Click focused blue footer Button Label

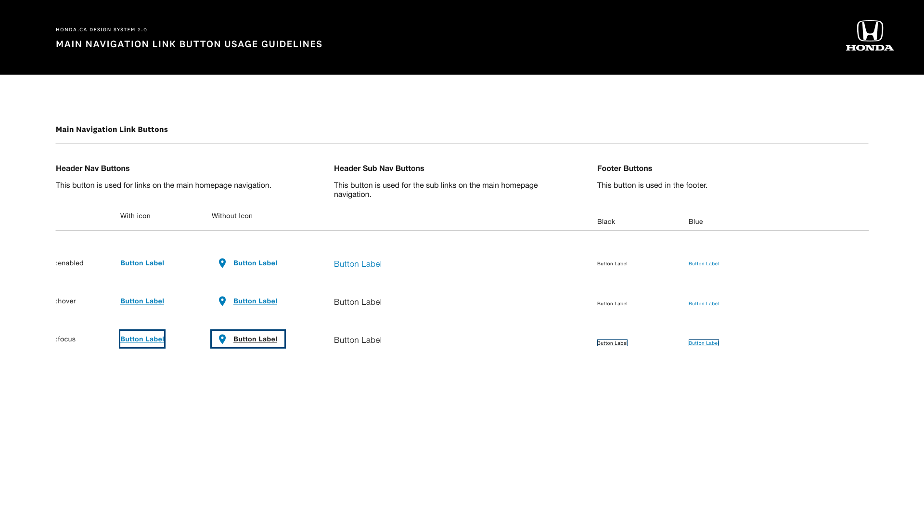point(704,343)
